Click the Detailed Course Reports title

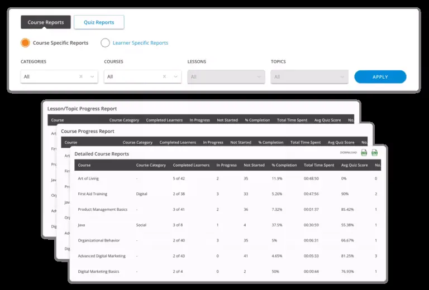(102, 154)
